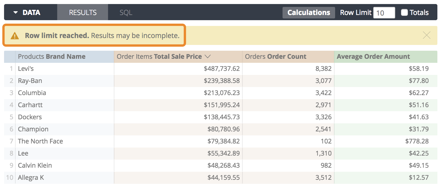This screenshot has height=189, width=442.
Task: Select the Ray-Ban brand cell
Action: 64,81
